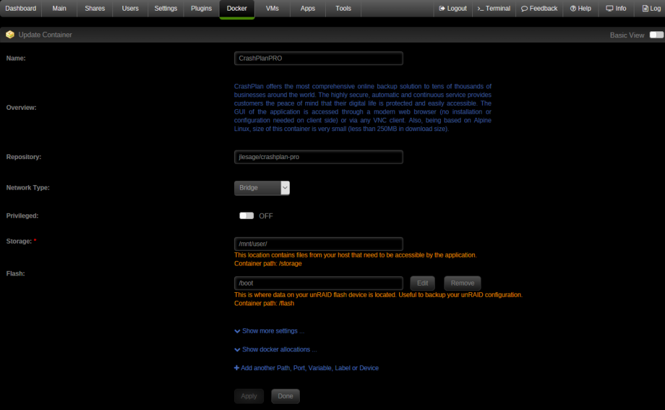
Task: Toggle the Privileged switch
Action: click(x=247, y=216)
